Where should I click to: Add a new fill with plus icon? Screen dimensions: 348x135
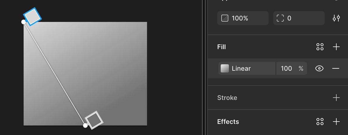[336, 47]
